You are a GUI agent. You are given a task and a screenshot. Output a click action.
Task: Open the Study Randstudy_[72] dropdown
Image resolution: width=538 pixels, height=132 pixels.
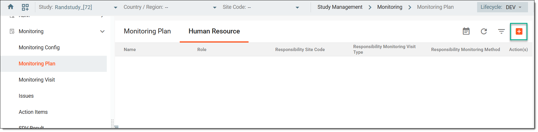(78, 7)
